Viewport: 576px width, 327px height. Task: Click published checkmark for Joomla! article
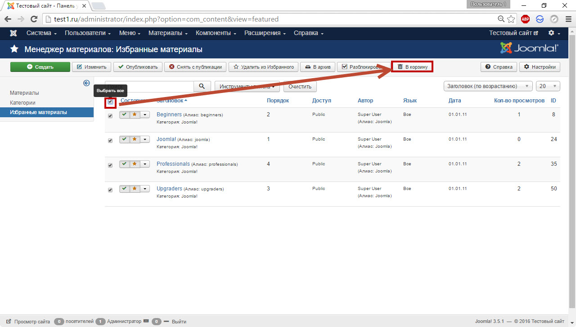(124, 139)
